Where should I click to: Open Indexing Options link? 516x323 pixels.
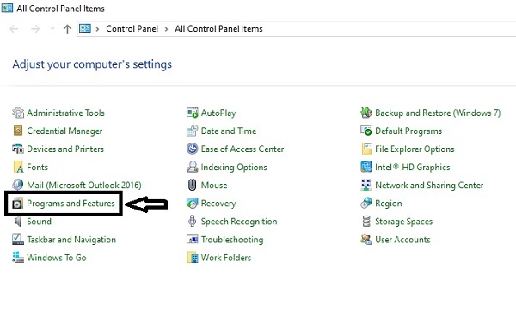[x=234, y=168]
